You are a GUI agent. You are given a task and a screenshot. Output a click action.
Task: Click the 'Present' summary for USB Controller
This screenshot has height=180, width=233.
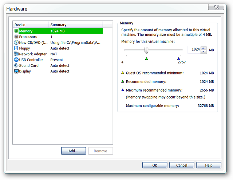coord(57,60)
